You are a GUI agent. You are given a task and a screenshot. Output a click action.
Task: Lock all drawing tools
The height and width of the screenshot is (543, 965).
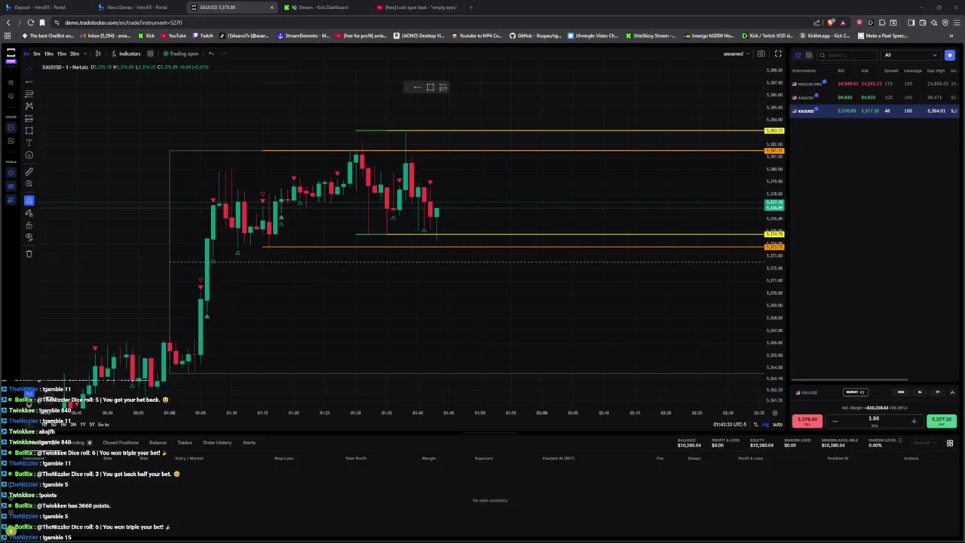click(29, 225)
